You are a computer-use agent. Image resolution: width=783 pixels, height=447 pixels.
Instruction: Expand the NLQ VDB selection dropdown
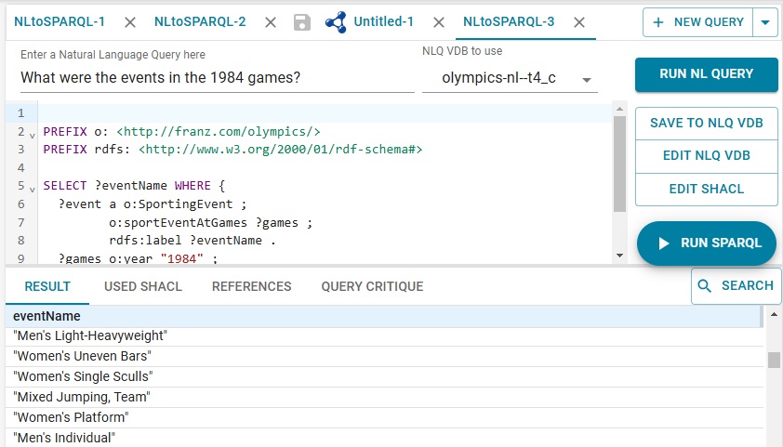[x=587, y=80]
